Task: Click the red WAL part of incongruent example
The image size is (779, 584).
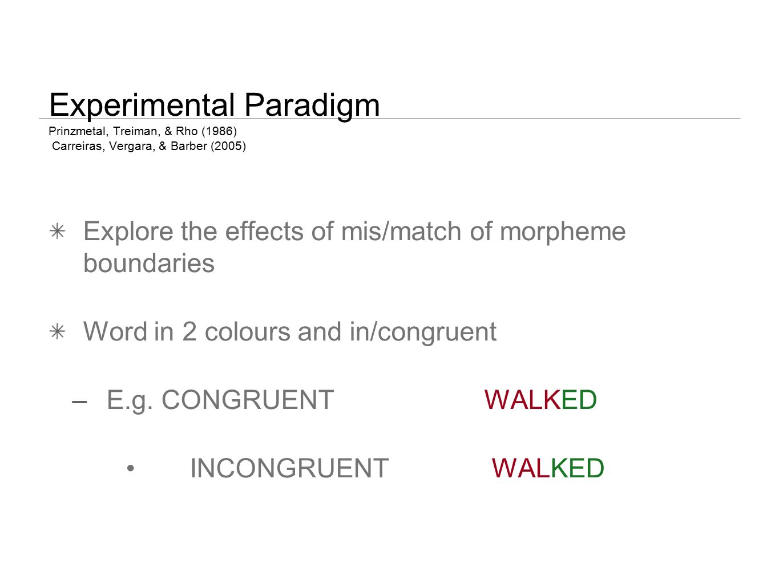Action: click(521, 468)
